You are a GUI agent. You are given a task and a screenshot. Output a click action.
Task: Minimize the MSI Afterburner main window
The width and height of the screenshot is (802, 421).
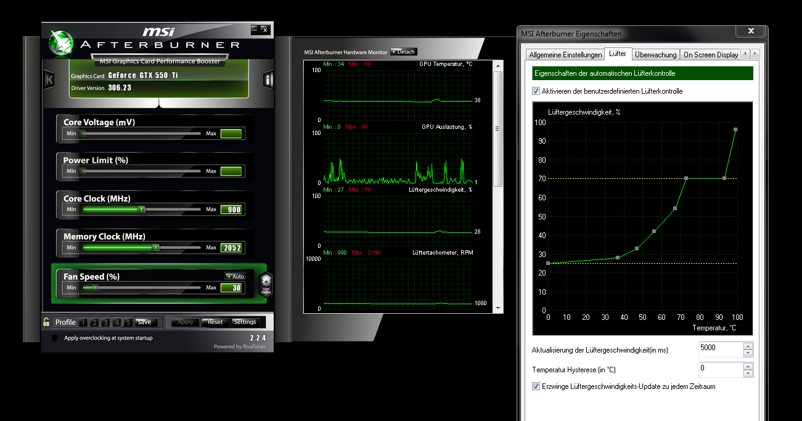pyautogui.click(x=255, y=30)
